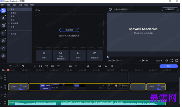The image size is (182, 107).
Task: Click the timeline horizontal scrollbar
Action: point(72,106)
